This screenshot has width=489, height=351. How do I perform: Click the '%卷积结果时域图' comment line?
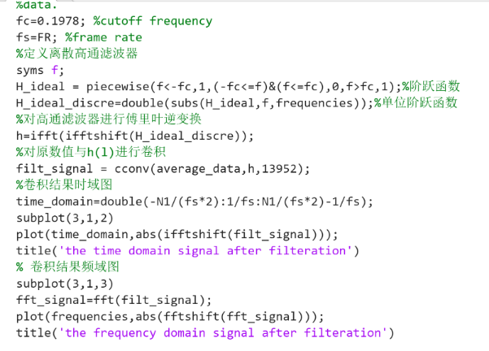(64, 184)
